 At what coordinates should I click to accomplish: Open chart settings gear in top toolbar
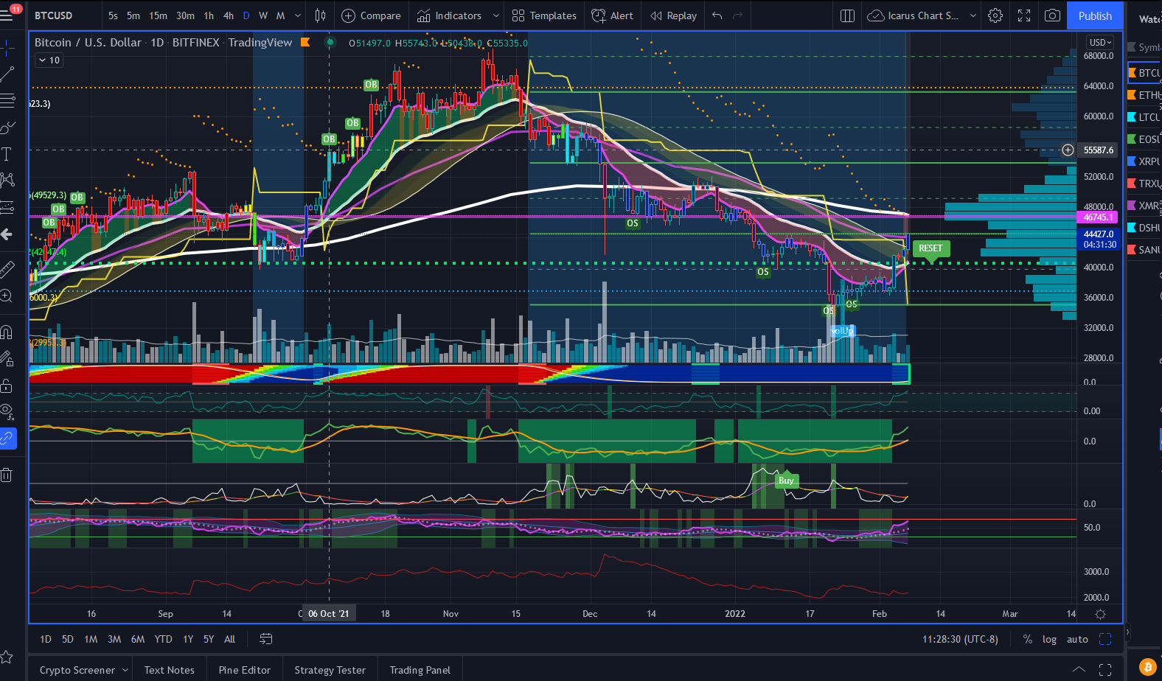[x=995, y=15]
